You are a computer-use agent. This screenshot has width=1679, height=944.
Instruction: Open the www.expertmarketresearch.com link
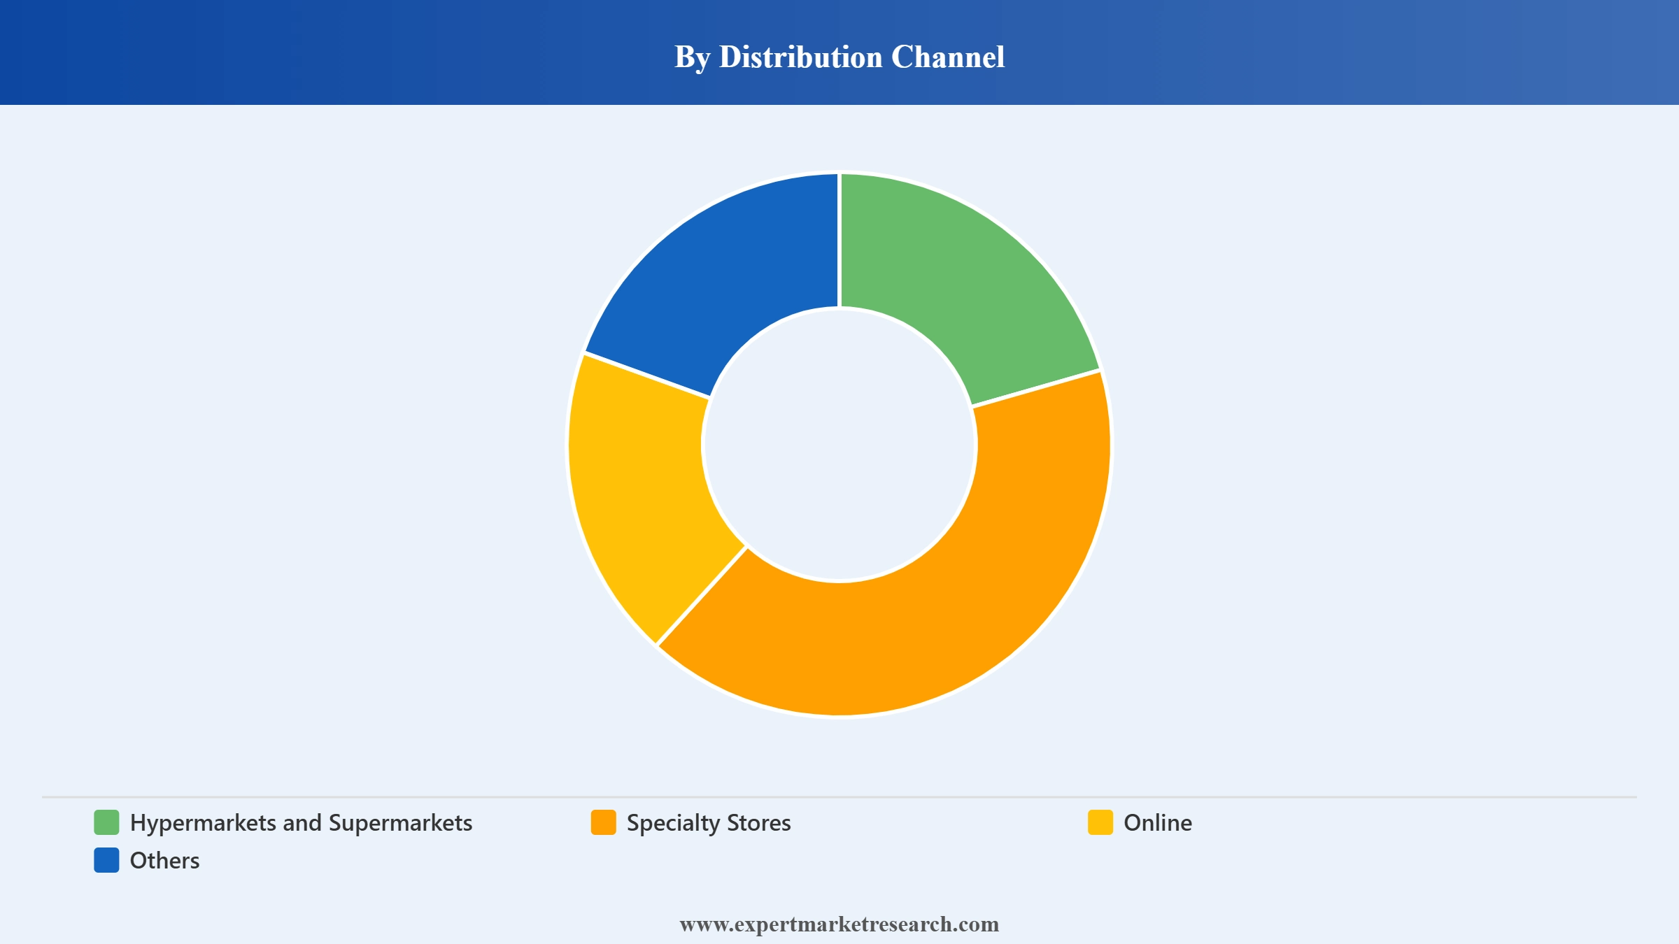point(839,924)
